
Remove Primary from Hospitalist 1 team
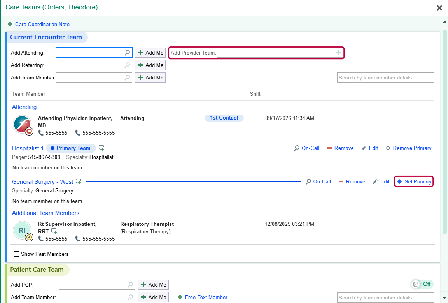click(x=409, y=148)
